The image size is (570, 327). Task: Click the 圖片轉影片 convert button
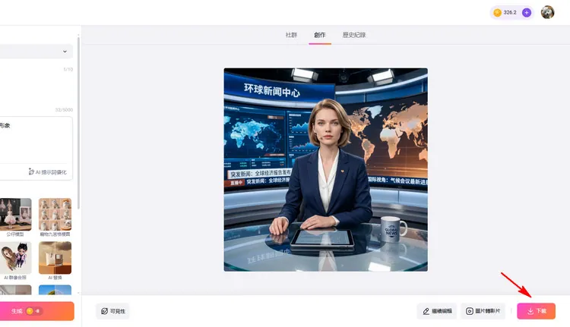pyautogui.click(x=483, y=311)
